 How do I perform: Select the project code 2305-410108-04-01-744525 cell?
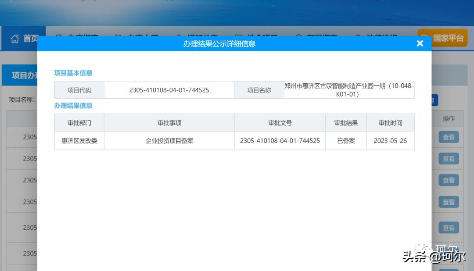(169, 89)
